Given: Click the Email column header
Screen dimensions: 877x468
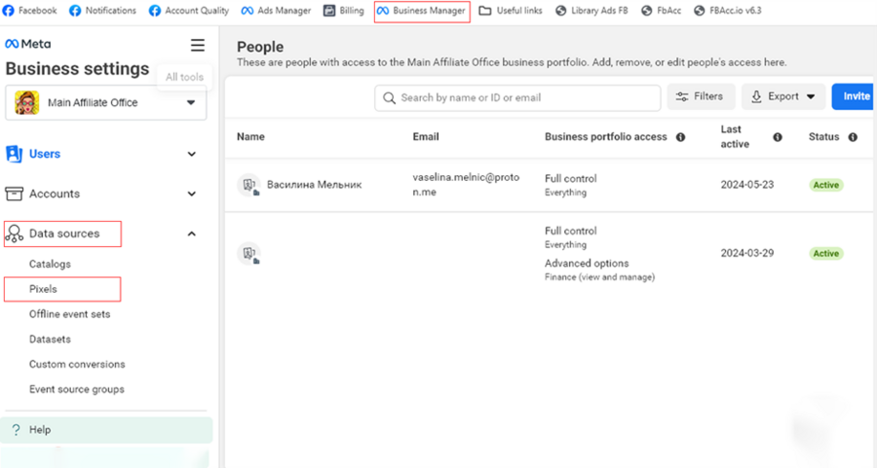Looking at the screenshot, I should [426, 137].
